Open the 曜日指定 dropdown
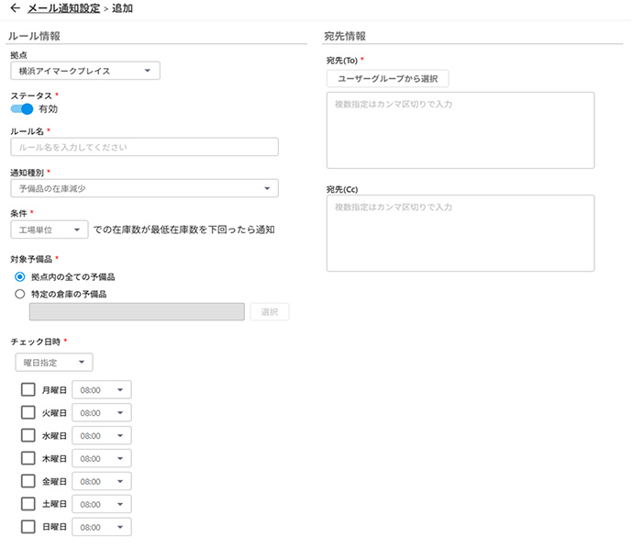This screenshot has width=633, height=560. pos(54,363)
